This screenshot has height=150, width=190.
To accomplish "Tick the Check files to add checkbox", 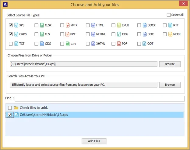I will (x=10, y=108).
